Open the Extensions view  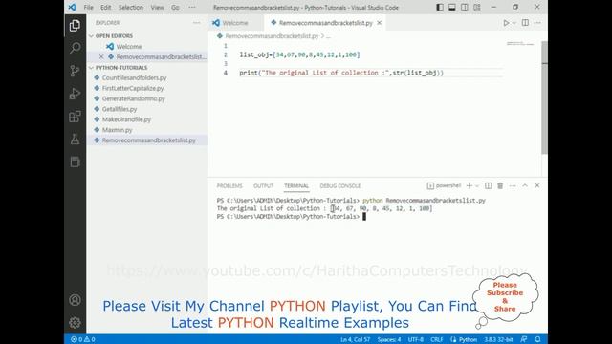pos(75,117)
